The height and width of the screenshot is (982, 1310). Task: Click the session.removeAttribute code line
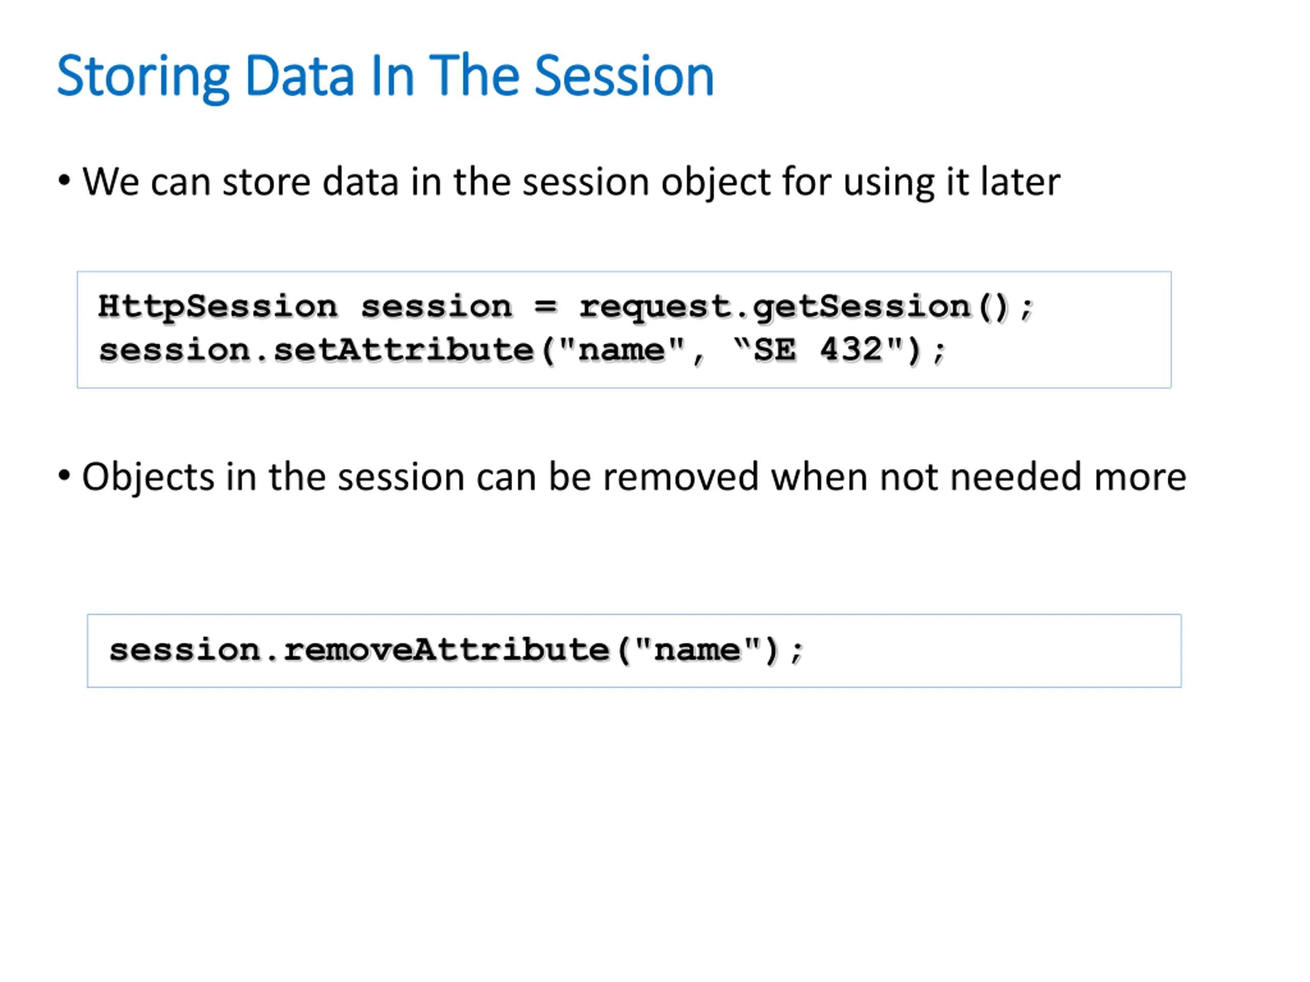(456, 650)
